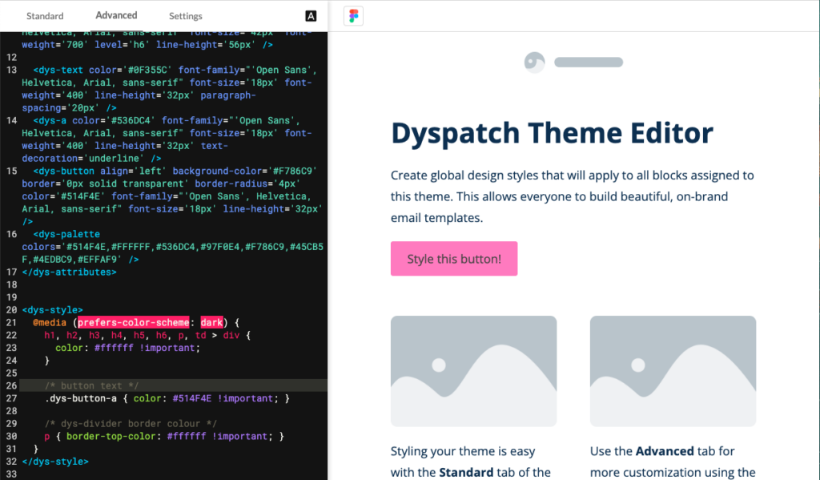Click the '@media' keyword in code

click(x=50, y=322)
